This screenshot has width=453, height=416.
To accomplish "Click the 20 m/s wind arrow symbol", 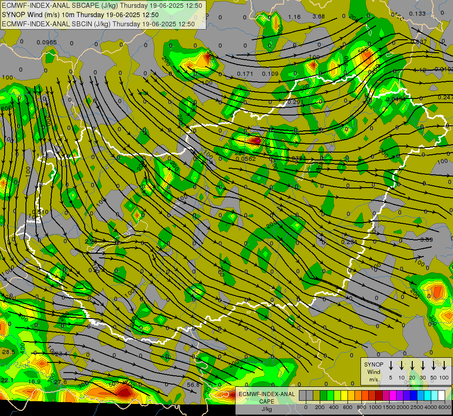I will [x=412, y=366].
